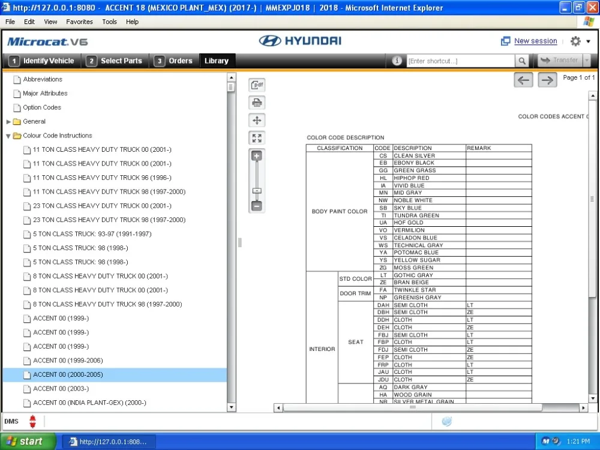Go to previous page arrow
This screenshot has width=600, height=450.
point(523,80)
